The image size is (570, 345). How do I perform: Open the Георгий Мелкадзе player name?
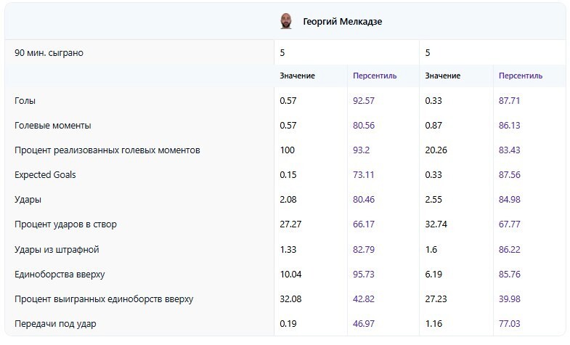[x=342, y=22]
